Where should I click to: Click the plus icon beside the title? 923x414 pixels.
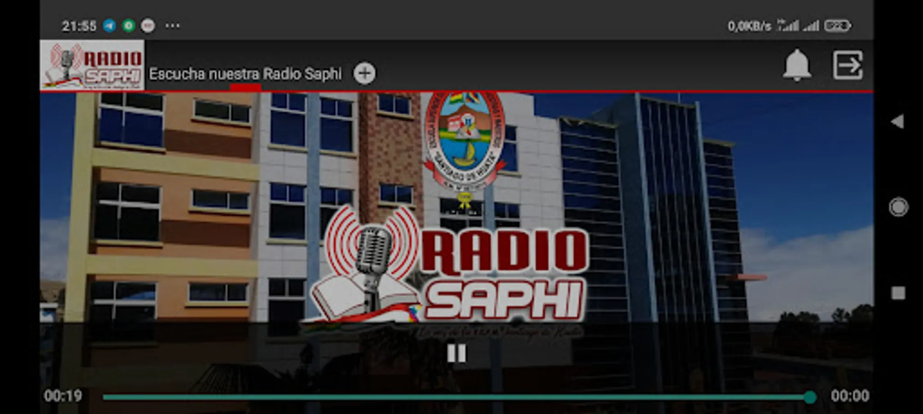point(364,74)
